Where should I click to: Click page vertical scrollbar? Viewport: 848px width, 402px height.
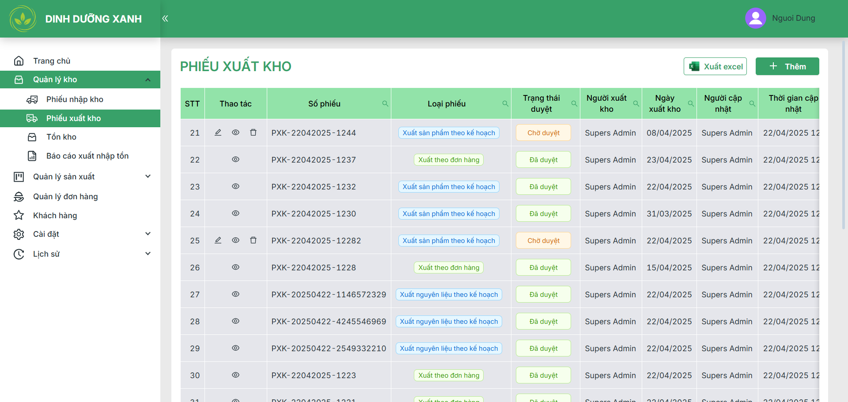pos(843,135)
